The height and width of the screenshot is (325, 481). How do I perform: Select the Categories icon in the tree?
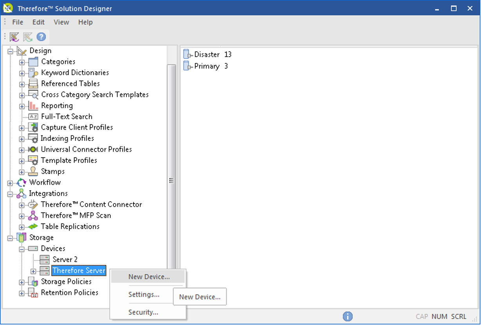33,61
